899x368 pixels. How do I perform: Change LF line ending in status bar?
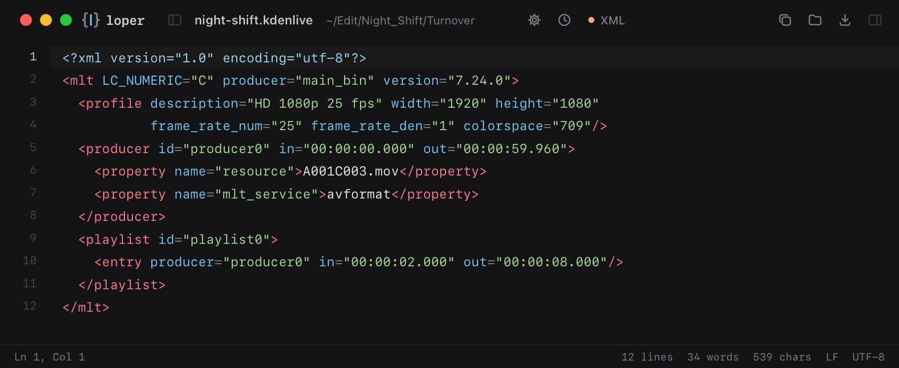[832, 357]
